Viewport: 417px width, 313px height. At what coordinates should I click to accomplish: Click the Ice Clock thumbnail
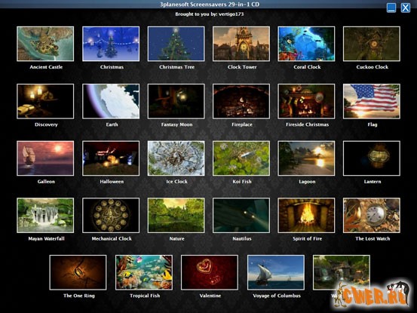[176, 158]
